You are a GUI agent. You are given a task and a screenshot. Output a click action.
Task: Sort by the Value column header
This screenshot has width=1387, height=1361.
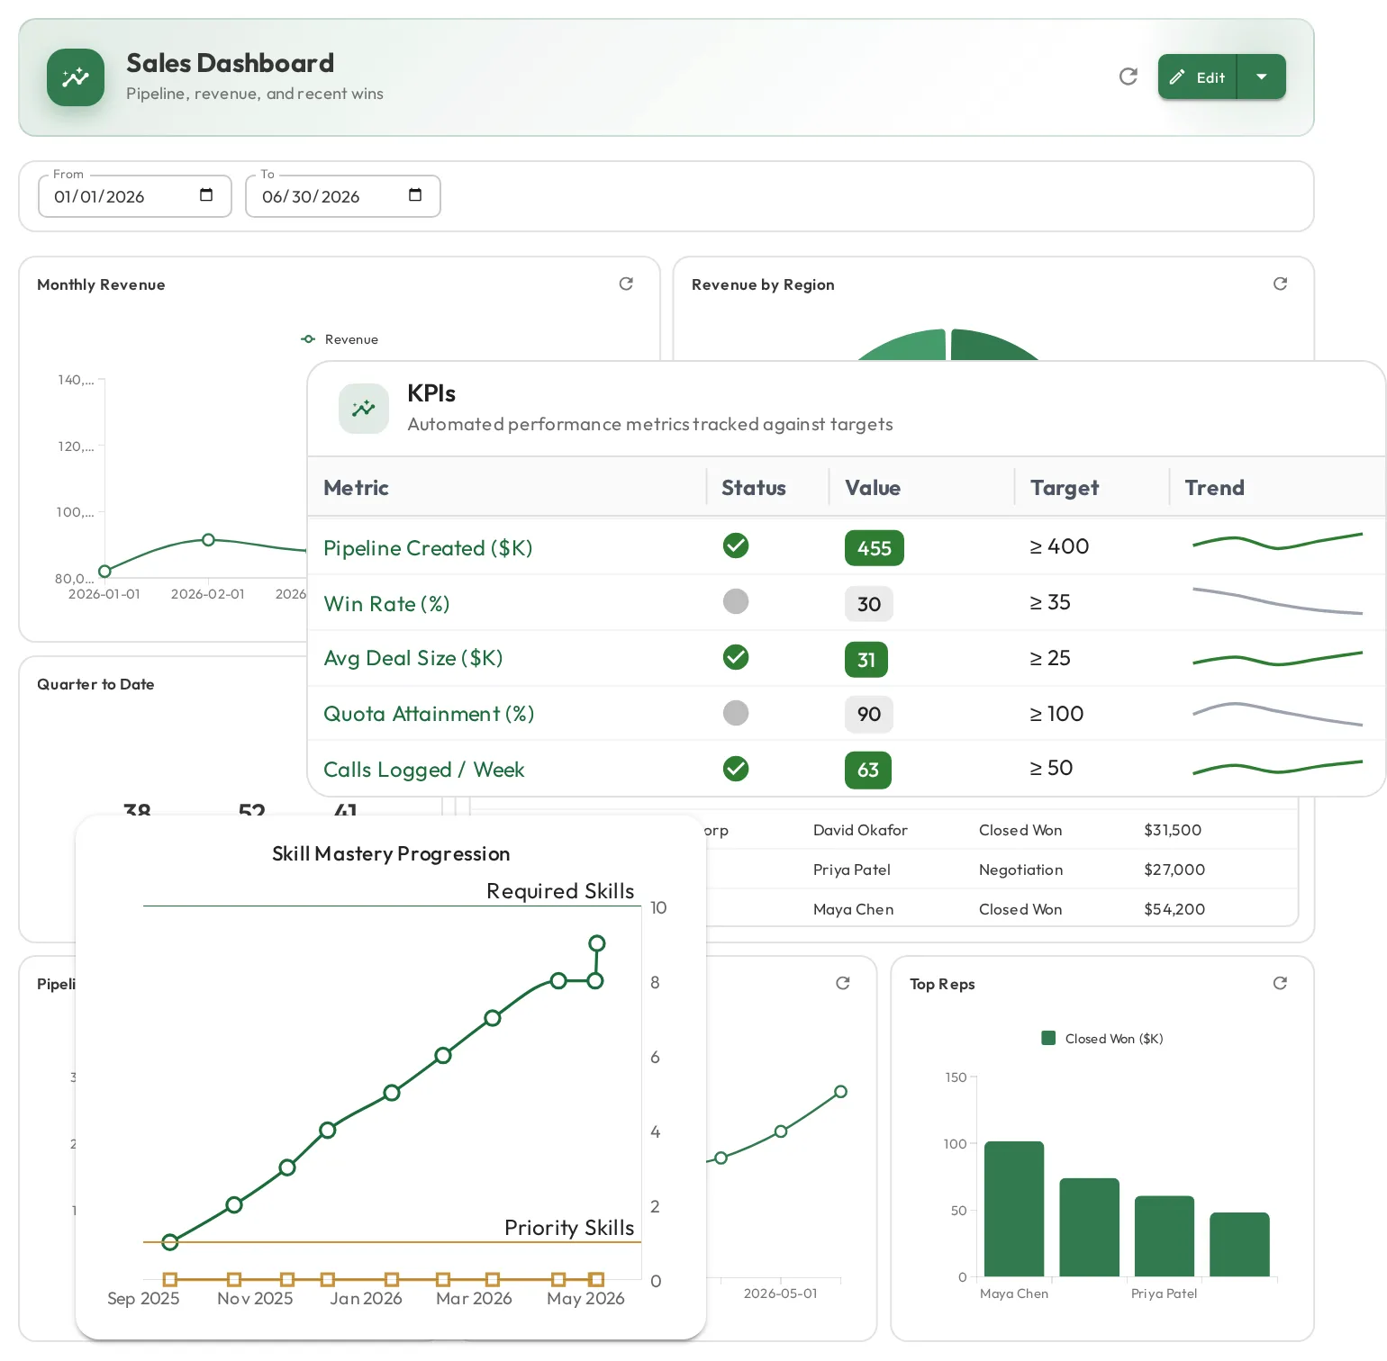[x=873, y=488]
